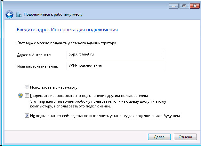The height and width of the screenshot is (146, 201).
Task: Click the heading 'Введите адрес Интернета для подключения'
Action: pyautogui.click(x=67, y=30)
